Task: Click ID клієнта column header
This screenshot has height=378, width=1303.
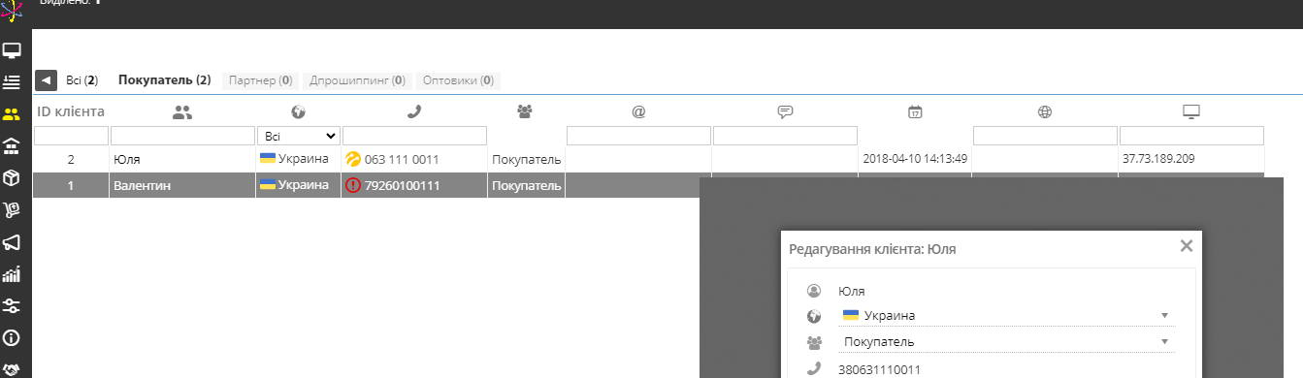Action: pos(71,111)
